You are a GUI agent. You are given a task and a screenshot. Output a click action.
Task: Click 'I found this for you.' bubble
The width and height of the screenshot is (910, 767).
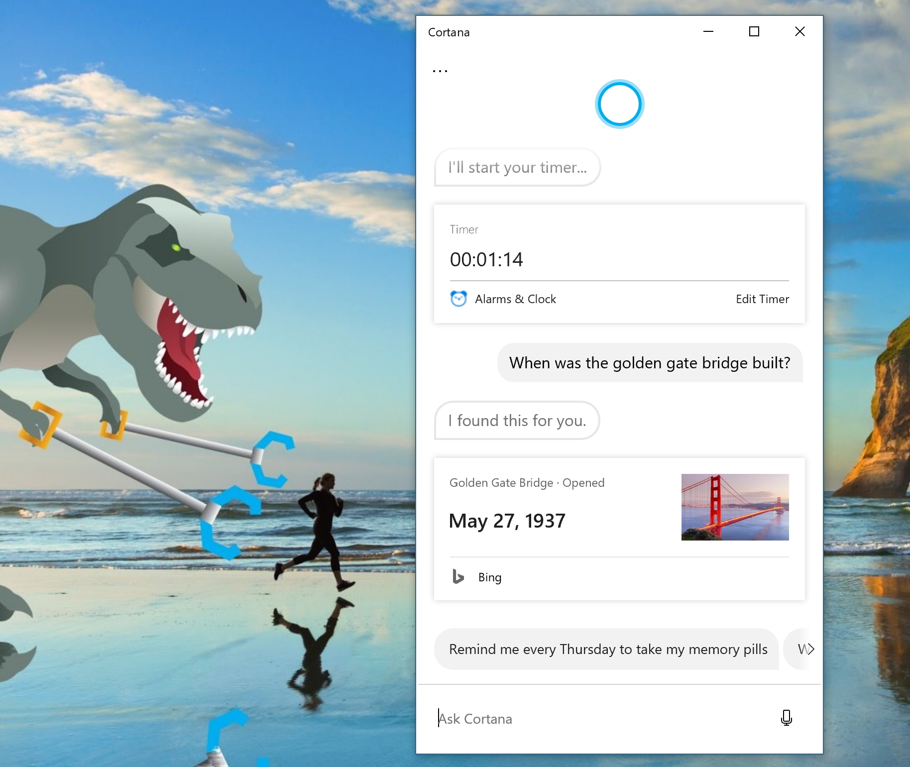(517, 421)
